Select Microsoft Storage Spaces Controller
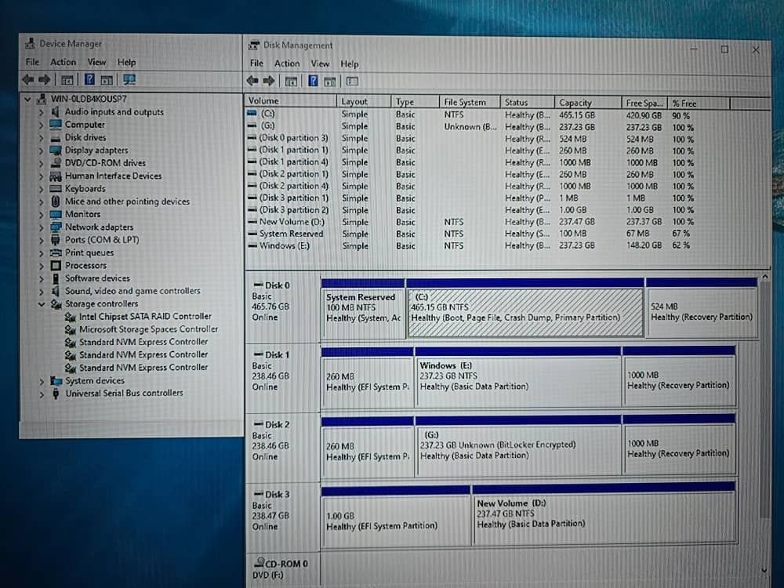Image resolution: width=784 pixels, height=588 pixels. point(148,329)
